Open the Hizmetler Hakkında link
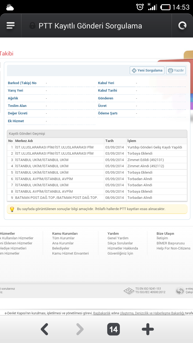193x343 pixels. coord(123,248)
